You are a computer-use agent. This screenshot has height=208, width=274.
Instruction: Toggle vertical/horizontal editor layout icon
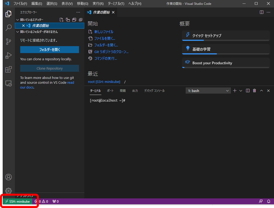click(x=68, y=20)
